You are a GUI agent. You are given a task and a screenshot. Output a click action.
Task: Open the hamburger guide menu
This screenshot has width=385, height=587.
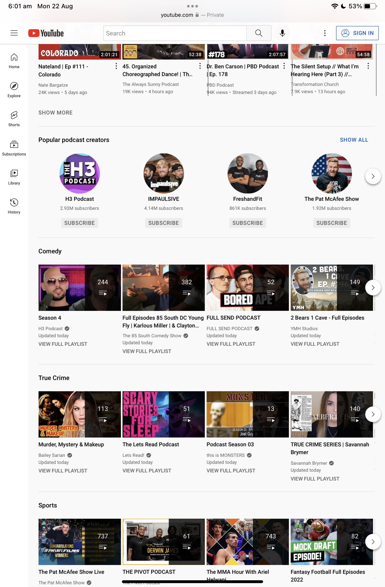click(14, 33)
